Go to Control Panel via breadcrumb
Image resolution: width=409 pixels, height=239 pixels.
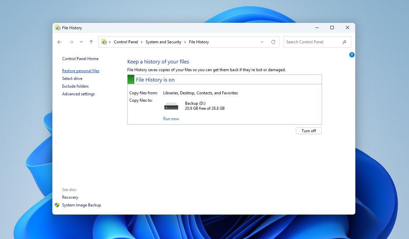tap(126, 42)
